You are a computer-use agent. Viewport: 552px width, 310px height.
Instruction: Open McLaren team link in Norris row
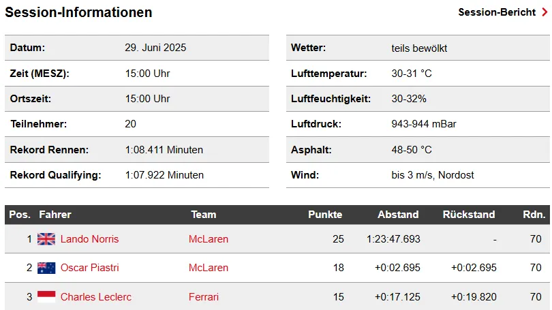pos(209,239)
